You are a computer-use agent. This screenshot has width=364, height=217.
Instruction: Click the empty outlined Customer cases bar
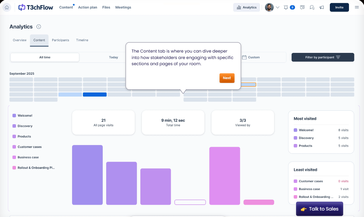tap(190, 202)
